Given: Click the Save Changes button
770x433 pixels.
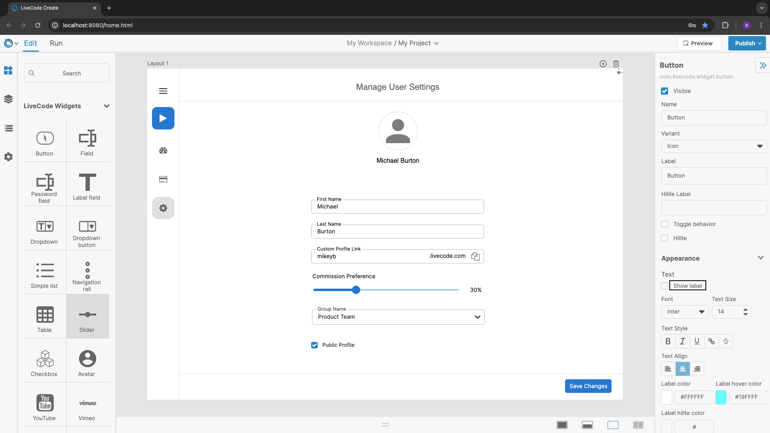Looking at the screenshot, I should 588,386.
